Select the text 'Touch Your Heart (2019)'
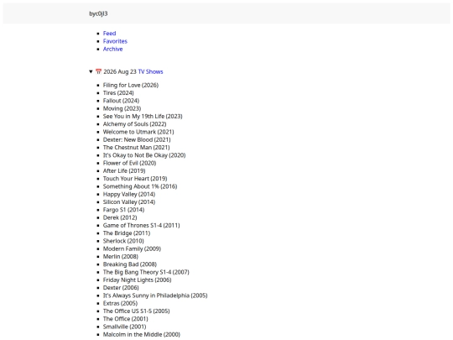This screenshot has height=340, width=453. tap(135, 179)
